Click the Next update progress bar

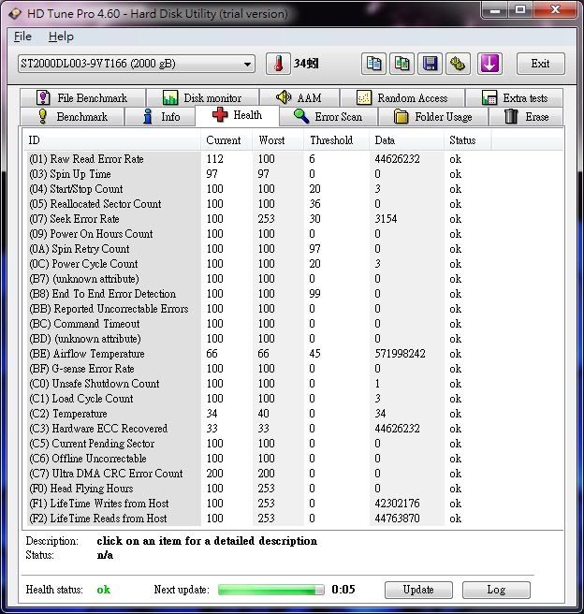point(271,590)
